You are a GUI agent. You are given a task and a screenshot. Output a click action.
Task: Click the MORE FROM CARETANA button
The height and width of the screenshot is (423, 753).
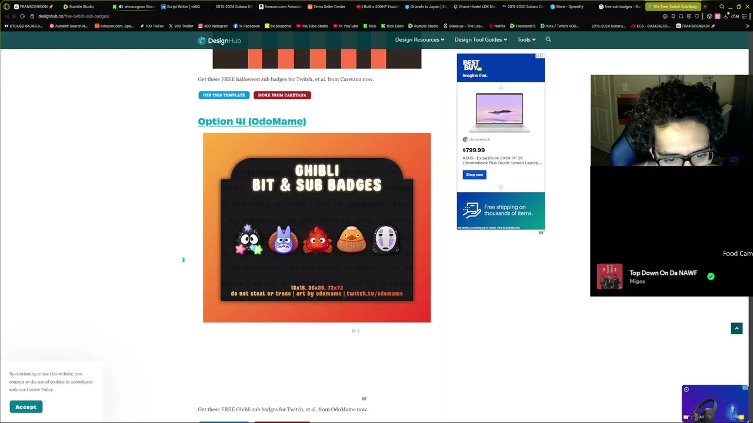[x=282, y=95]
